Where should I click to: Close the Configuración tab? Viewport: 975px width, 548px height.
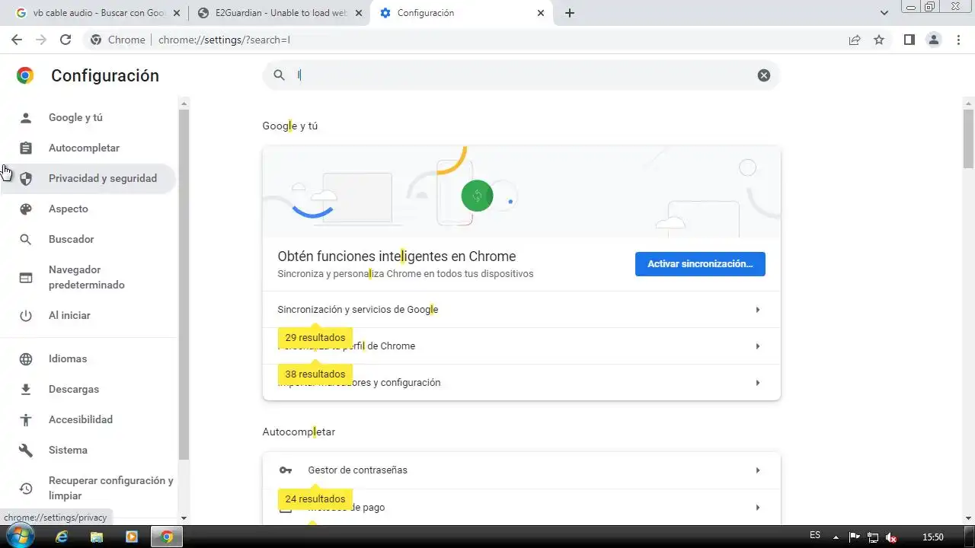click(541, 13)
